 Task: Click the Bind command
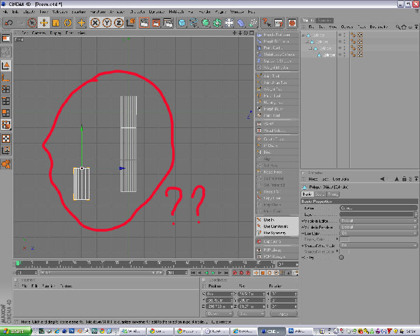[277, 152]
